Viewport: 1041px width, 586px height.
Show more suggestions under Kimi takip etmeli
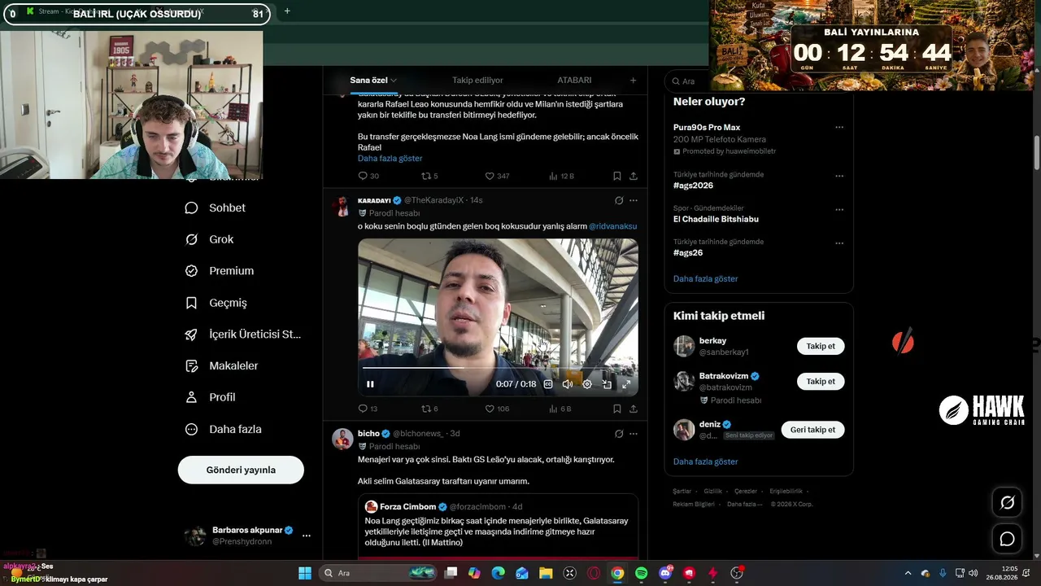click(705, 461)
